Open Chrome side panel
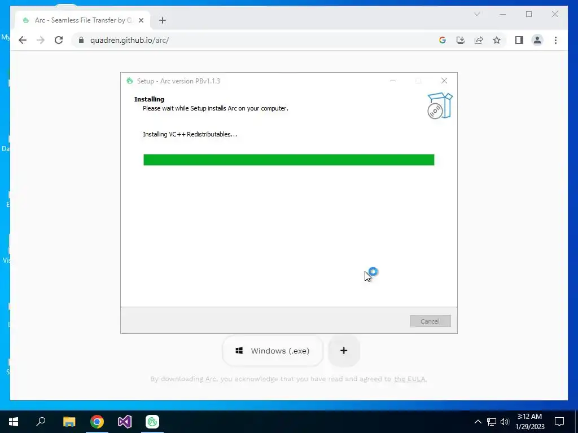Screen dimensions: 578x433 [519, 40]
